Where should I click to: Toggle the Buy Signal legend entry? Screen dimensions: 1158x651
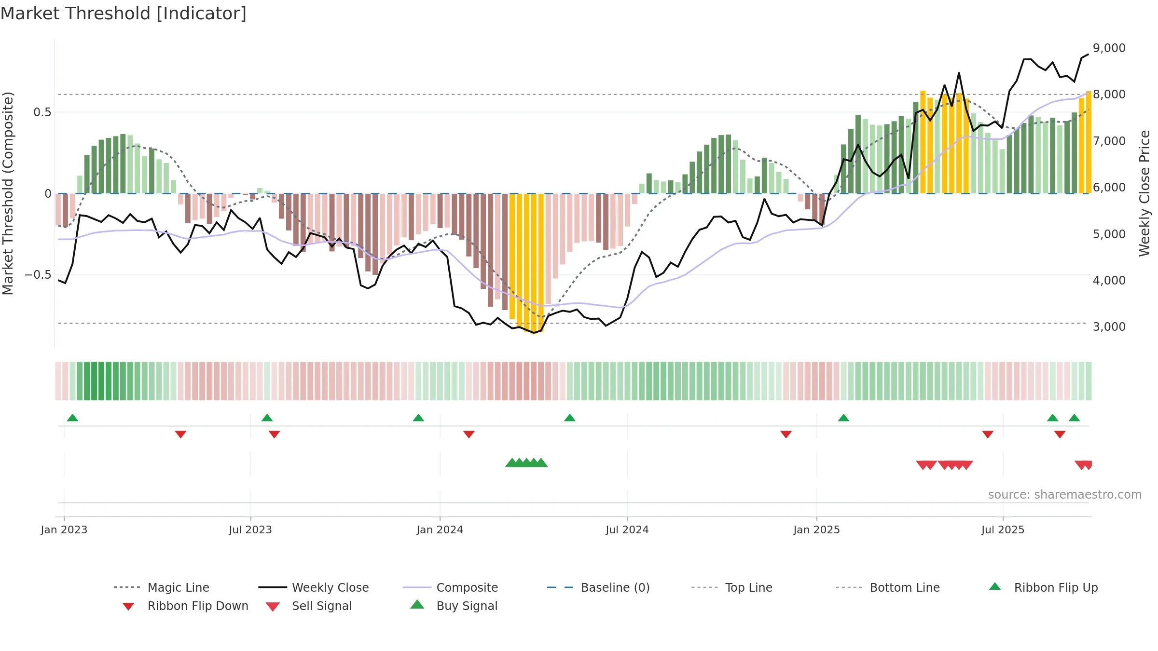coord(454,606)
